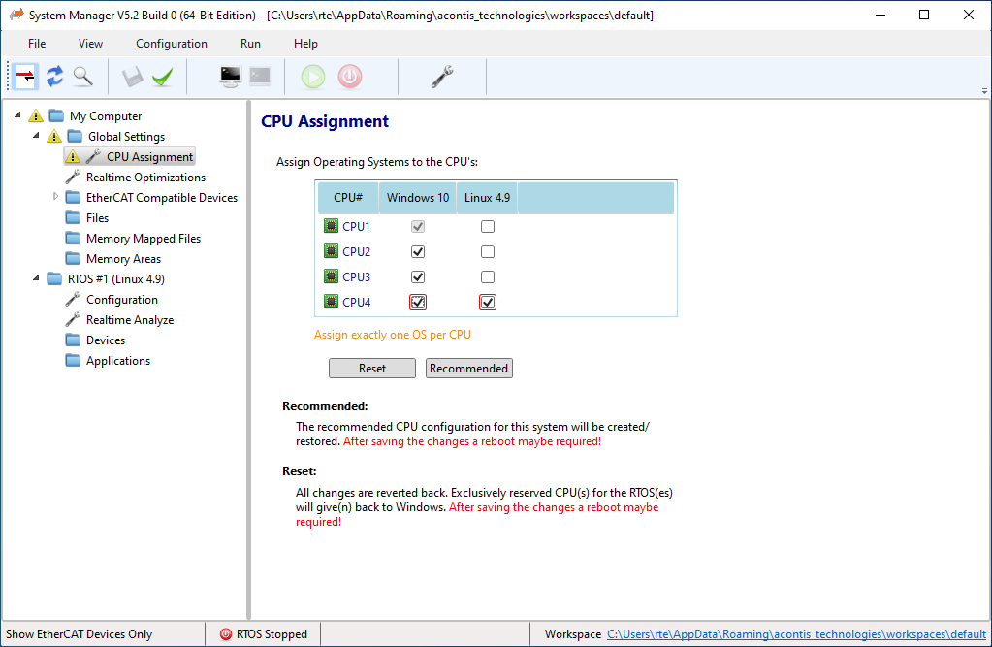This screenshot has height=647, width=992.
Task: Start the RTOS with the green play icon
Action: coord(310,77)
